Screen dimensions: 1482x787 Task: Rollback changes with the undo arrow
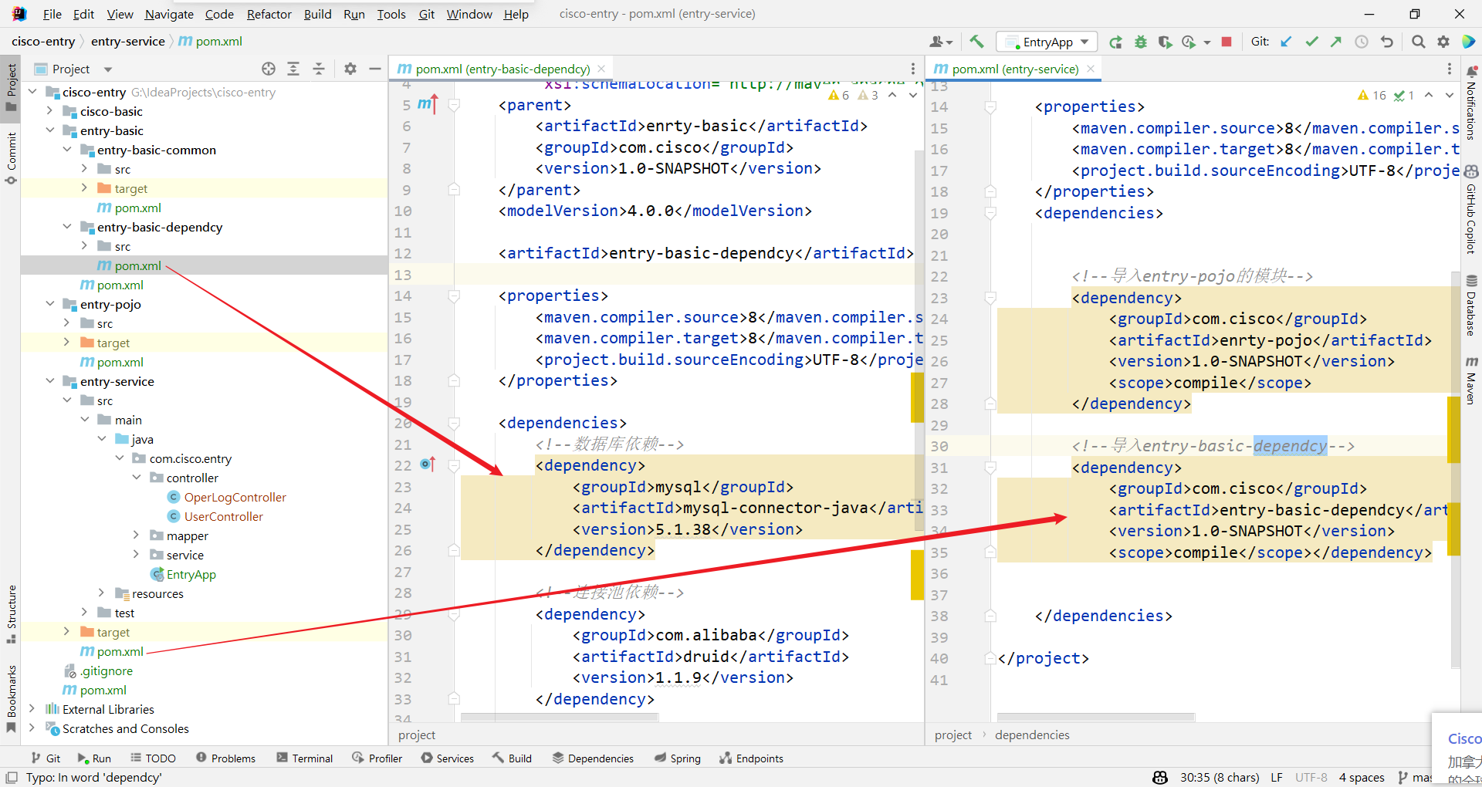(x=1387, y=42)
